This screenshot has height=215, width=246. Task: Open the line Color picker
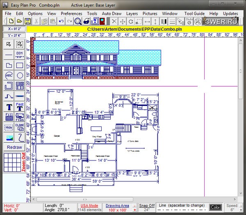coord(215,207)
